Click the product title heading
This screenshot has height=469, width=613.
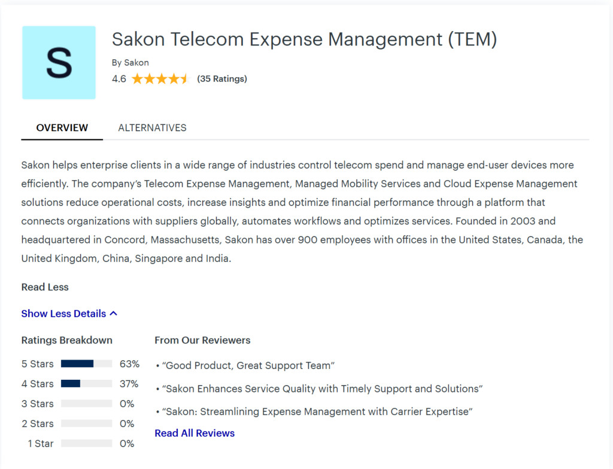point(304,39)
